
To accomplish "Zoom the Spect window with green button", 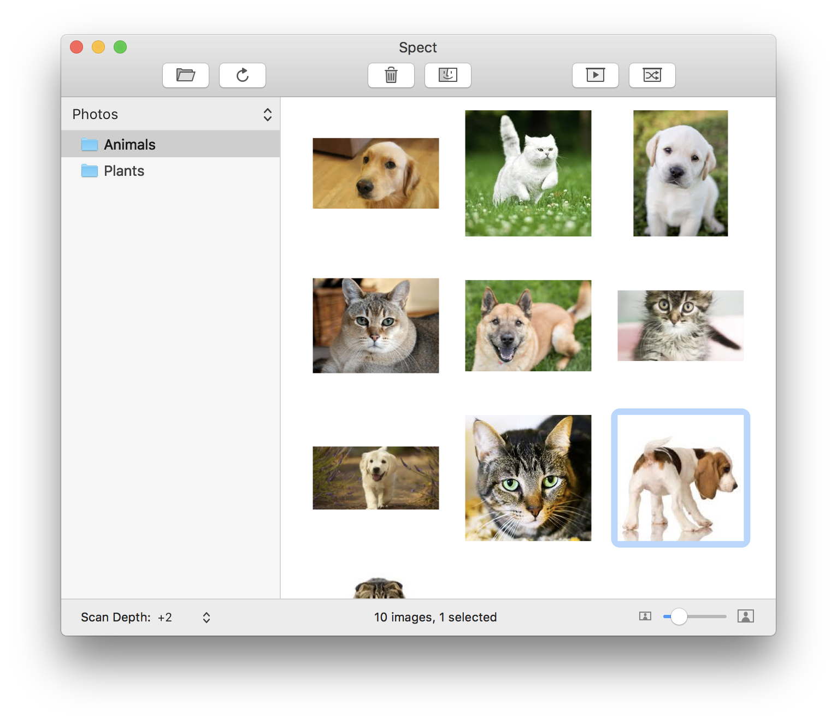I will pyautogui.click(x=120, y=47).
